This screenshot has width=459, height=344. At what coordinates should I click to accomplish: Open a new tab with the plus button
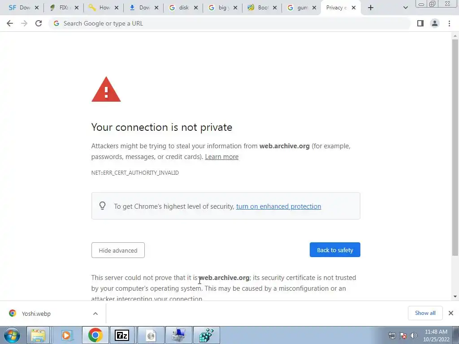pos(371,8)
